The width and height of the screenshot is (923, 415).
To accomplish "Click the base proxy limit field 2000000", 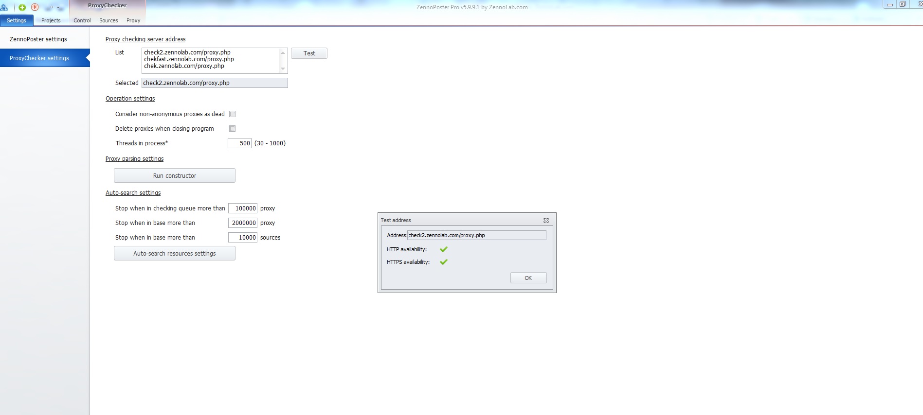I will pyautogui.click(x=242, y=223).
